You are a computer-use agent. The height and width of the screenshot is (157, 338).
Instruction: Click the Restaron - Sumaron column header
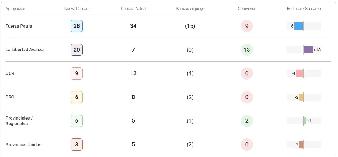tap(304, 9)
